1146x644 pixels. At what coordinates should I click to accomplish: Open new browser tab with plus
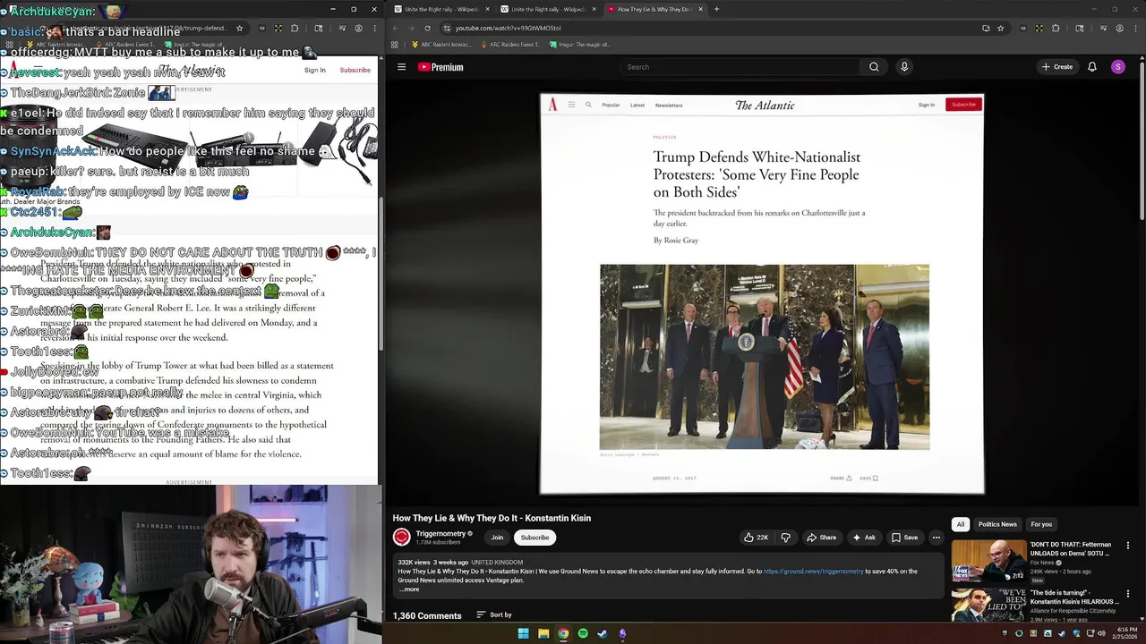[716, 9]
